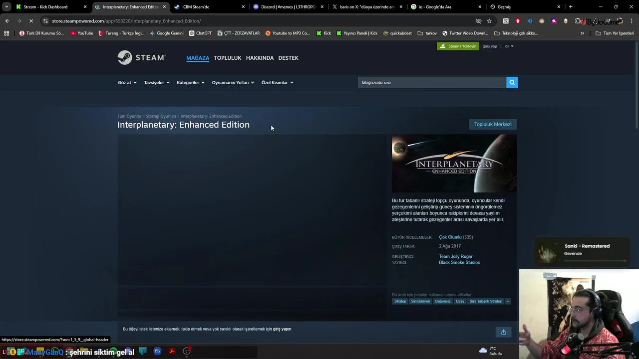Click the Sıra Tabanlı Strateji tag
This screenshot has height=359, width=639.
click(485, 301)
